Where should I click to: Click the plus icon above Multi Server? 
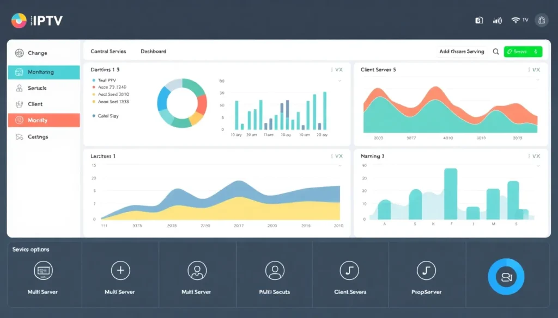click(x=120, y=270)
